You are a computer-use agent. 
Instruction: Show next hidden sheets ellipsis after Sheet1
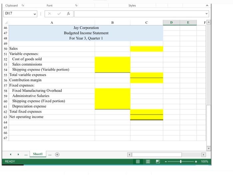50,155
